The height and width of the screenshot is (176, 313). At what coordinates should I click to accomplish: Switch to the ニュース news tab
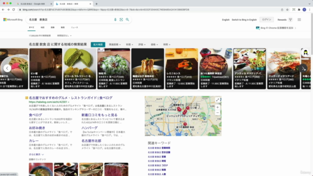tap(74, 27)
